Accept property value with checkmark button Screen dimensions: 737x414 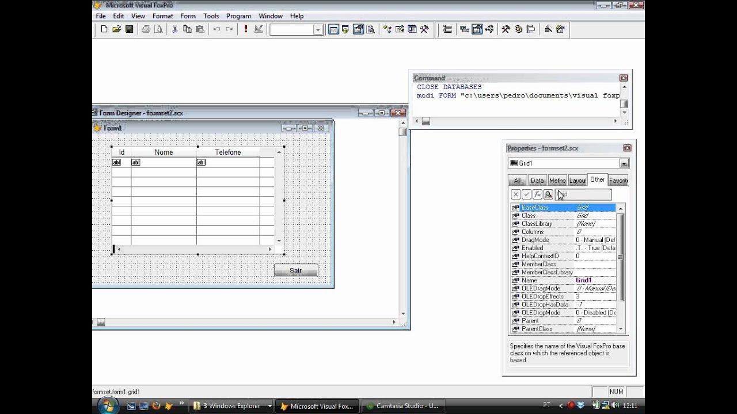(526, 195)
